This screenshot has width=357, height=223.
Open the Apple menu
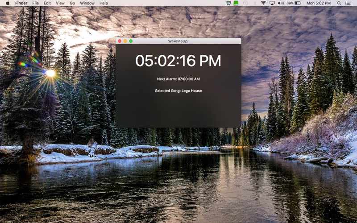coord(8,3)
